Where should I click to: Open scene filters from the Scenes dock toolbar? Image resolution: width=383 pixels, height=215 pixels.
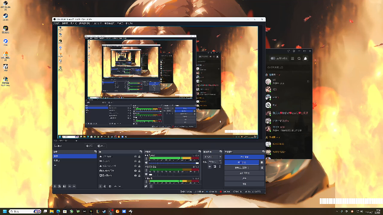[x=65, y=186]
